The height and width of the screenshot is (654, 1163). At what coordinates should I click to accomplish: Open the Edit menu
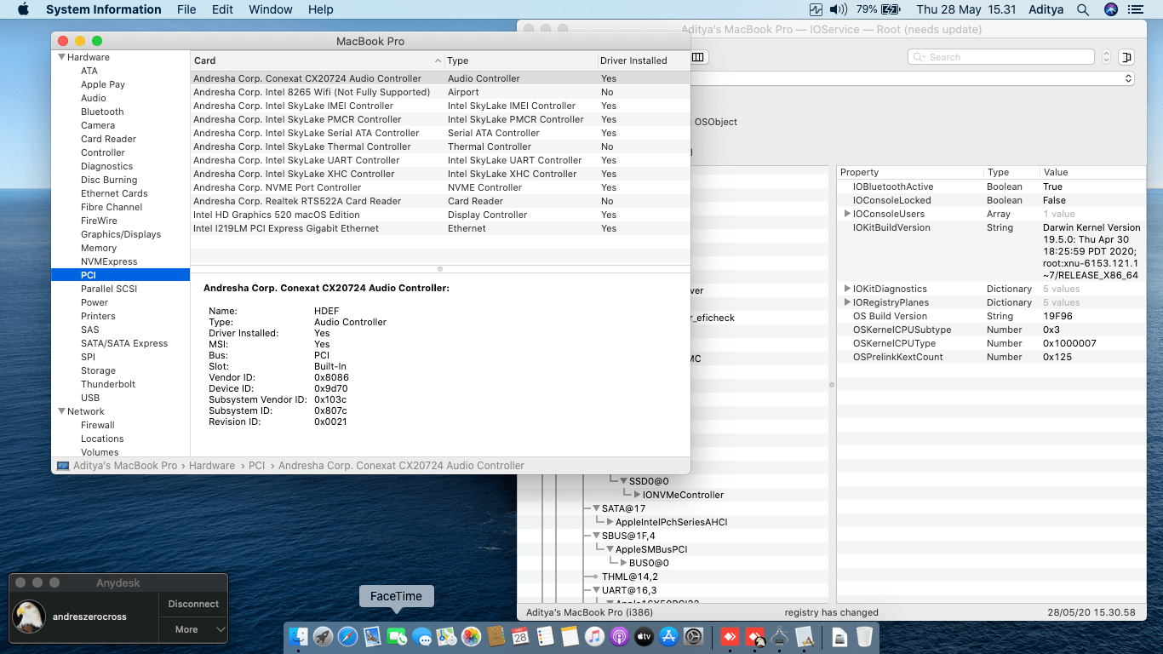click(x=222, y=9)
